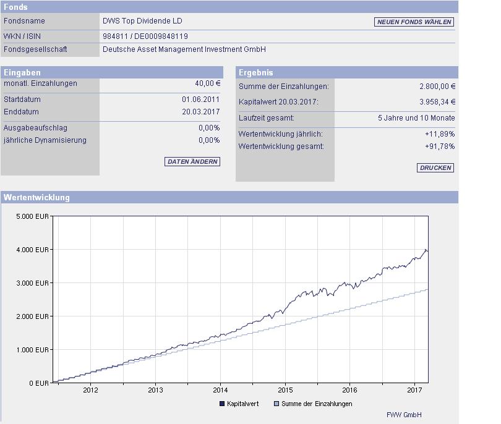Click the DATEN ÄNDERN button
This screenshot has width=501, height=424.
pyautogui.click(x=192, y=161)
